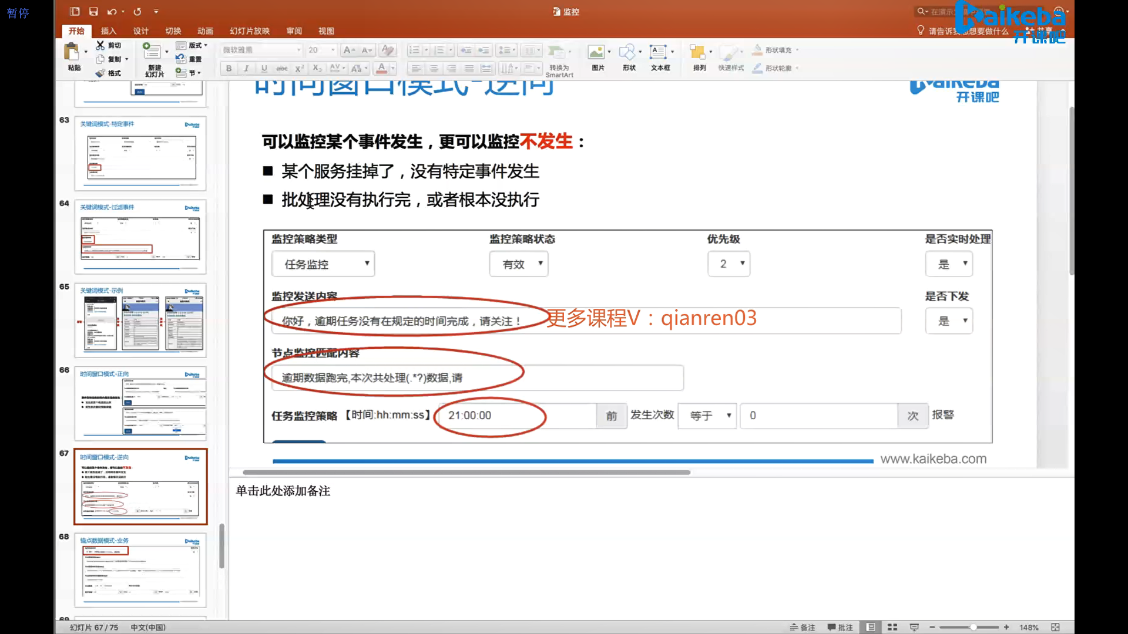Open the Shapes (形状) gallery icon

(627, 52)
